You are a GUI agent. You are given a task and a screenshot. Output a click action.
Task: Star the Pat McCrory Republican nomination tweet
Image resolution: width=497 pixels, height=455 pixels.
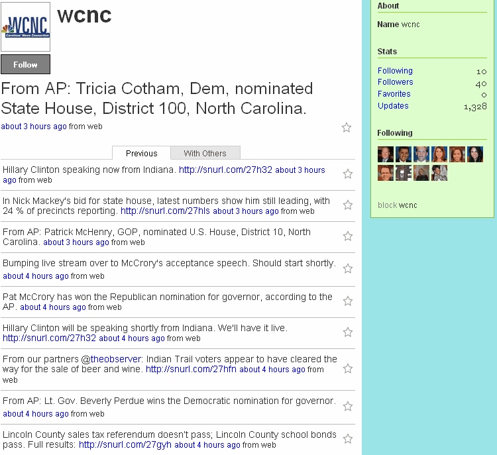pyautogui.click(x=348, y=301)
